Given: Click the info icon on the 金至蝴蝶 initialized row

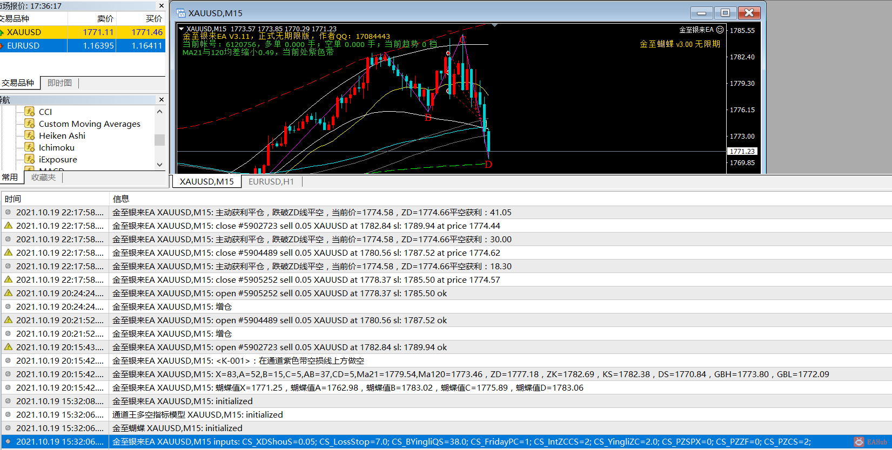Looking at the screenshot, I should click(x=8, y=428).
